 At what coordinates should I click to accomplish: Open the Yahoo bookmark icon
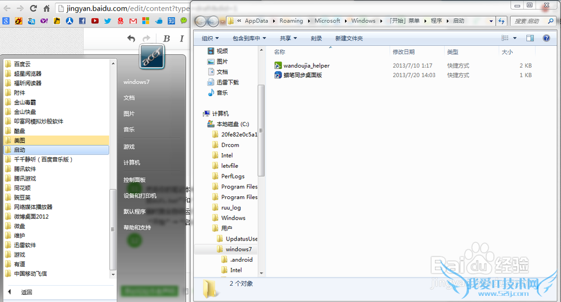[x=44, y=21]
